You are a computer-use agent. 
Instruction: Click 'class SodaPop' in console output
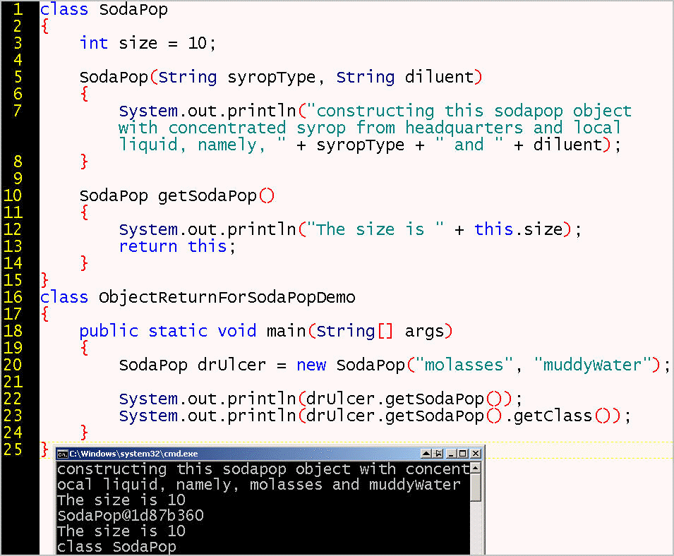(116, 547)
